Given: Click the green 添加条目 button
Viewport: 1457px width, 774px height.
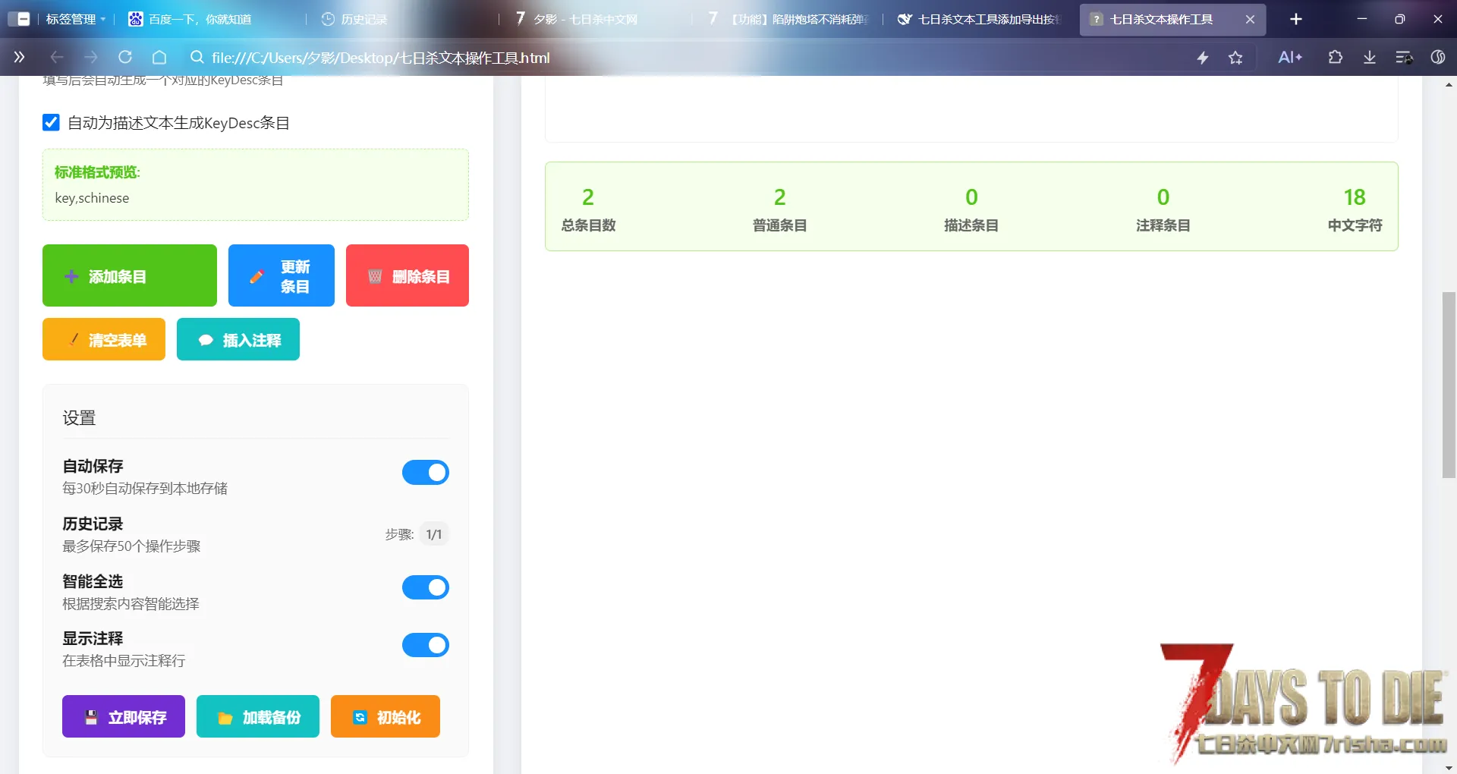Looking at the screenshot, I should pos(129,275).
